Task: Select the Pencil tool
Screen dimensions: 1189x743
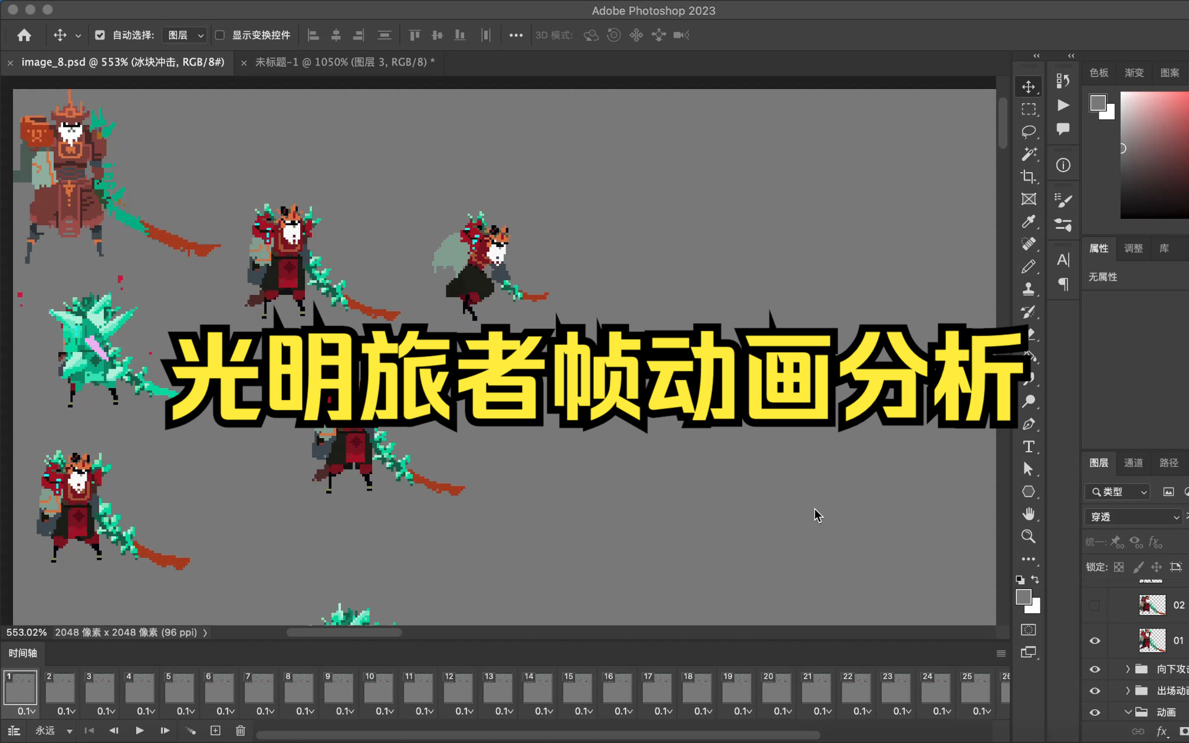Action: coord(1029,267)
